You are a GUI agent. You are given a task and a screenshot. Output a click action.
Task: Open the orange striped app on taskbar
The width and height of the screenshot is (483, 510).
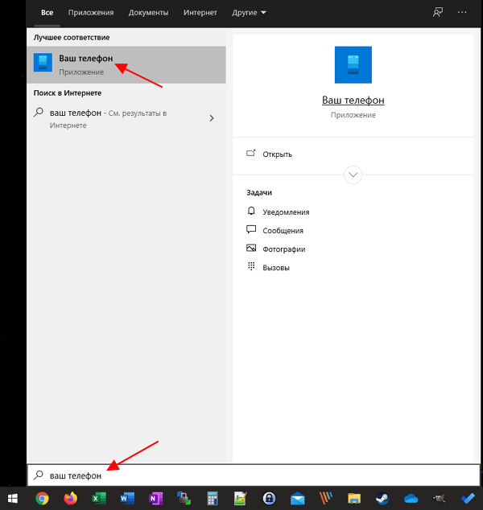click(x=326, y=498)
